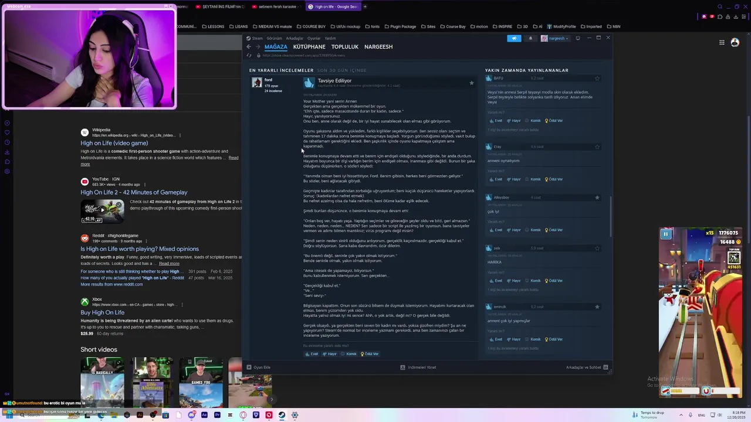751x422 pixels.
Task: Open Wikipedia High on Life (video game) link
Action: (x=114, y=143)
